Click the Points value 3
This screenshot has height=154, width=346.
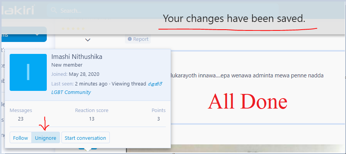pyautogui.click(x=159, y=119)
